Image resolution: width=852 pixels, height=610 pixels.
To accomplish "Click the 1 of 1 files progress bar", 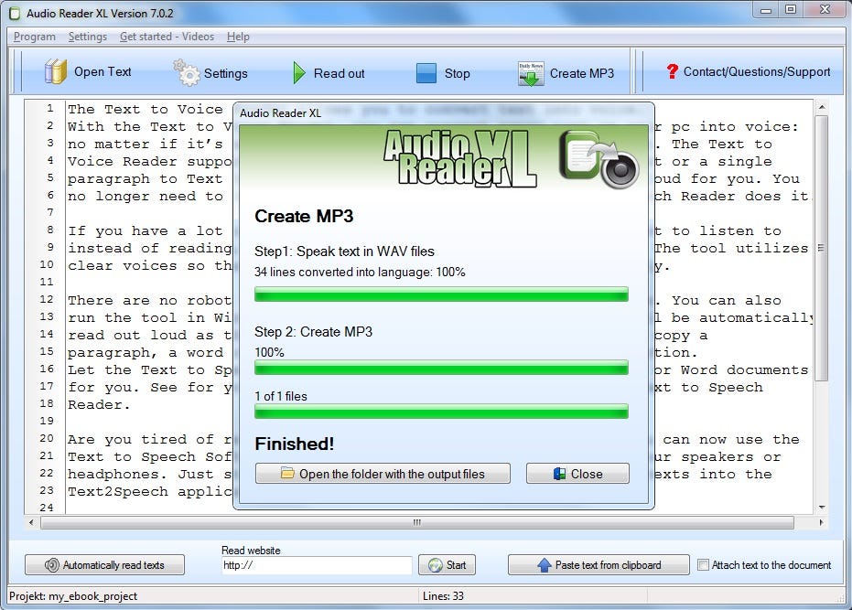I will 441,412.
